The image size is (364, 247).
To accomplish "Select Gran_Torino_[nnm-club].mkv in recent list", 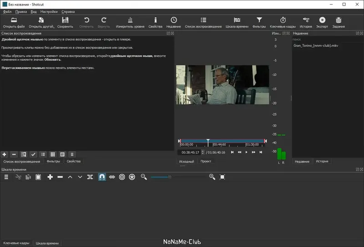I will pos(316,45).
